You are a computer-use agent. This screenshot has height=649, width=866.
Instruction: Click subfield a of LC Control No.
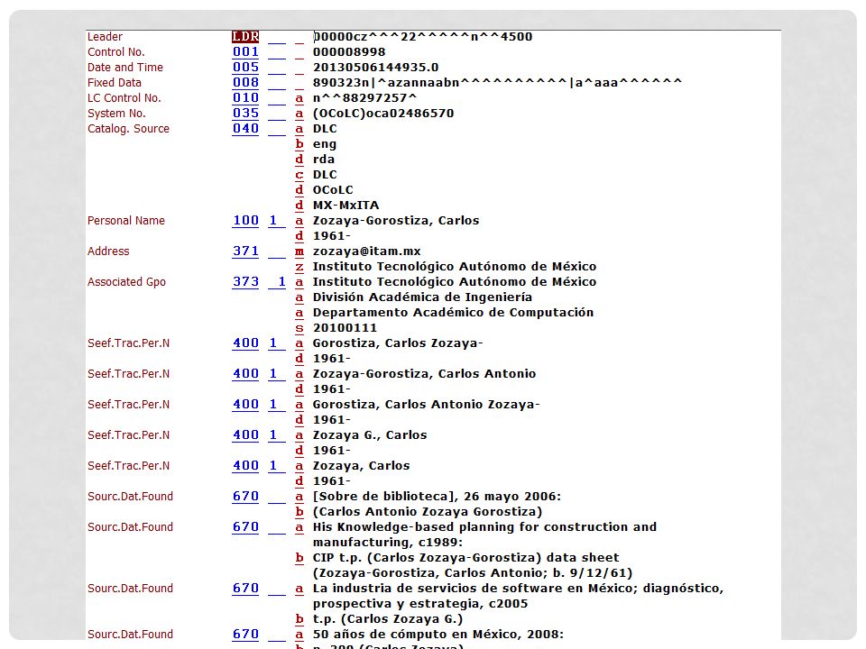(299, 98)
